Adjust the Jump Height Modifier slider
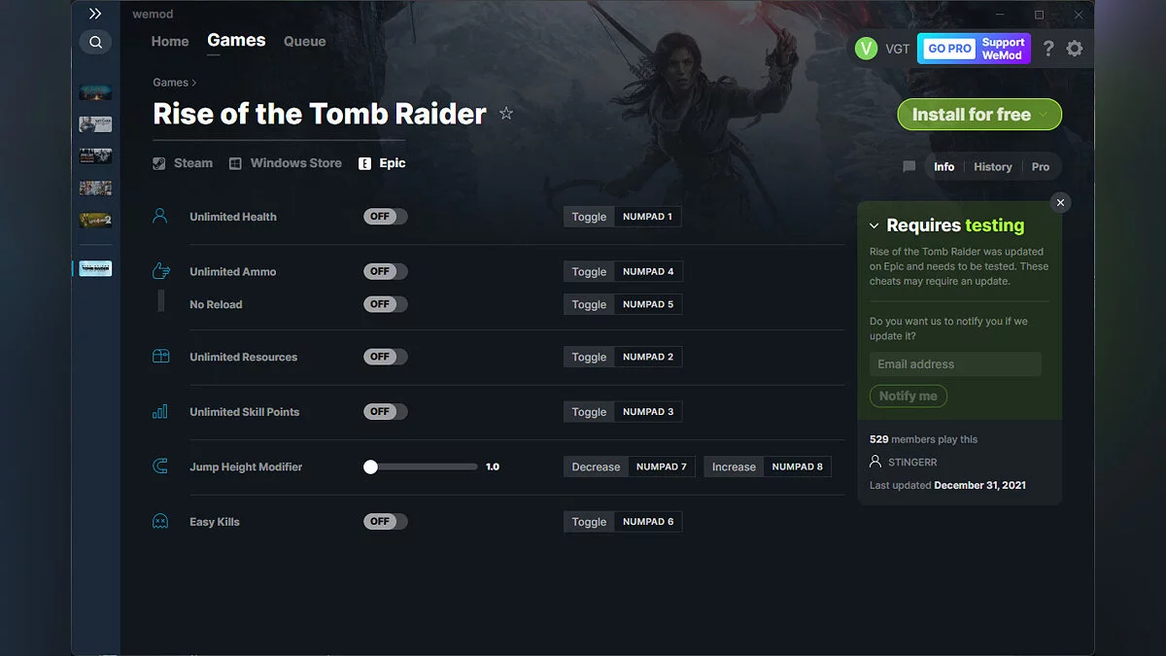The image size is (1166, 656). [370, 466]
